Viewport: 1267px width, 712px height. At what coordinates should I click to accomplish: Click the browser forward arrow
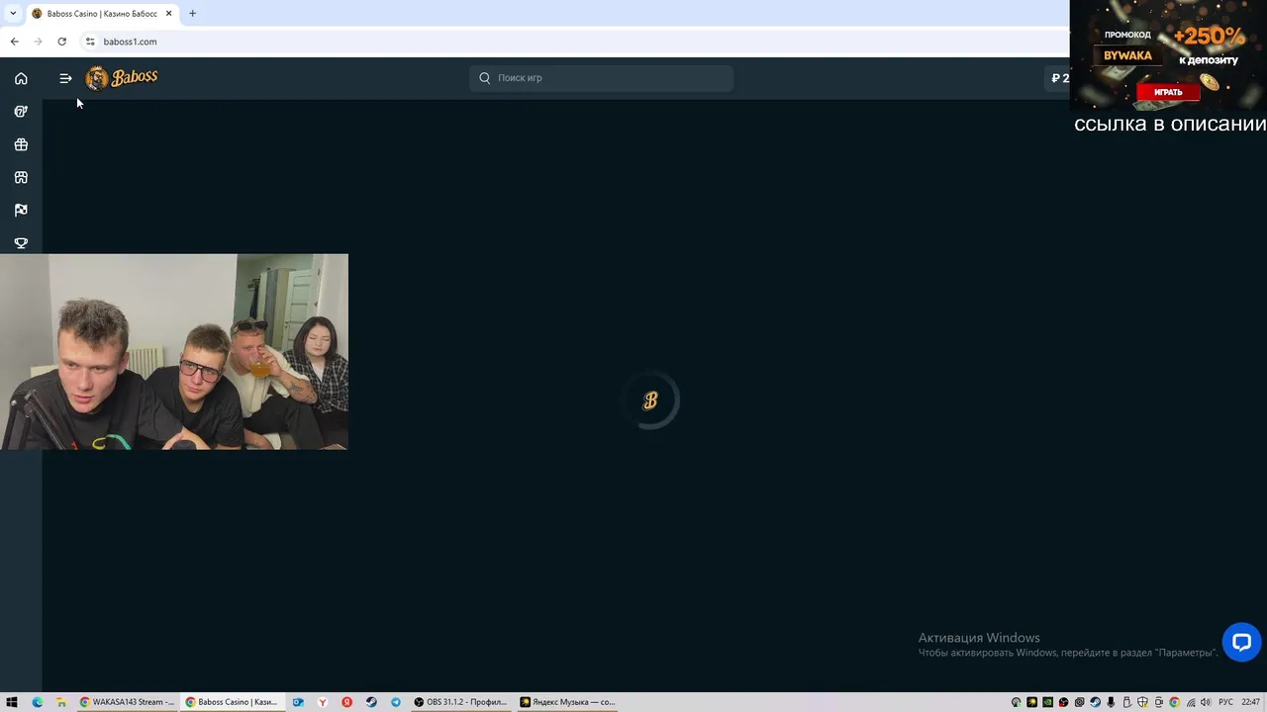pyautogui.click(x=38, y=42)
